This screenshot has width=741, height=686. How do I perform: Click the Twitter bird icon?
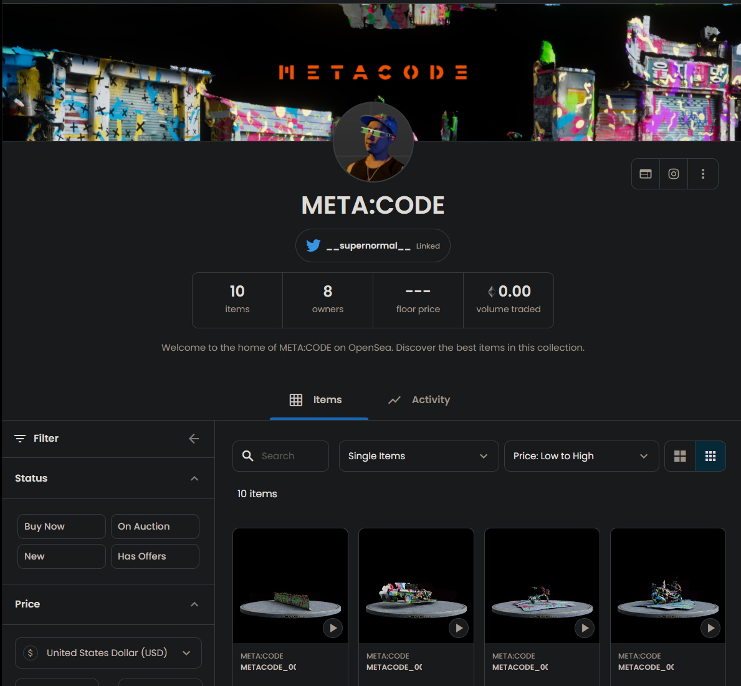313,245
